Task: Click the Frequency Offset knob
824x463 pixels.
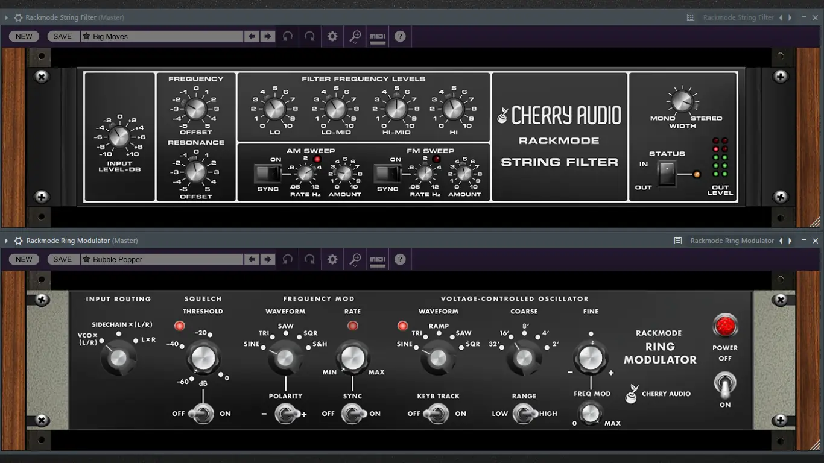Action: (195, 109)
